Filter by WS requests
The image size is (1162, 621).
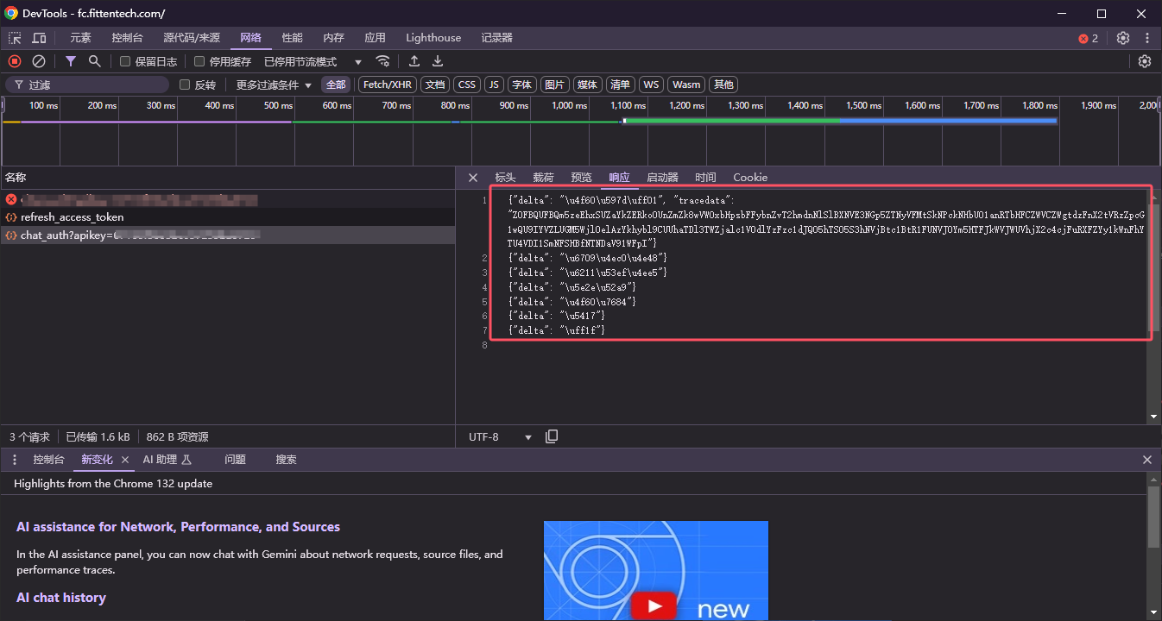tap(651, 85)
